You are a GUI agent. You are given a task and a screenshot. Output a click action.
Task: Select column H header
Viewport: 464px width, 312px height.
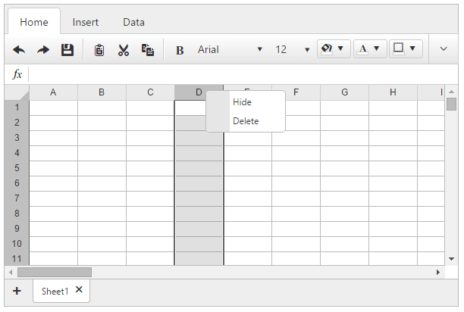coord(393,92)
